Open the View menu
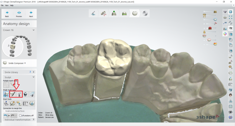Image resolution: width=235 pixels, height=126 pixels. point(7,5)
